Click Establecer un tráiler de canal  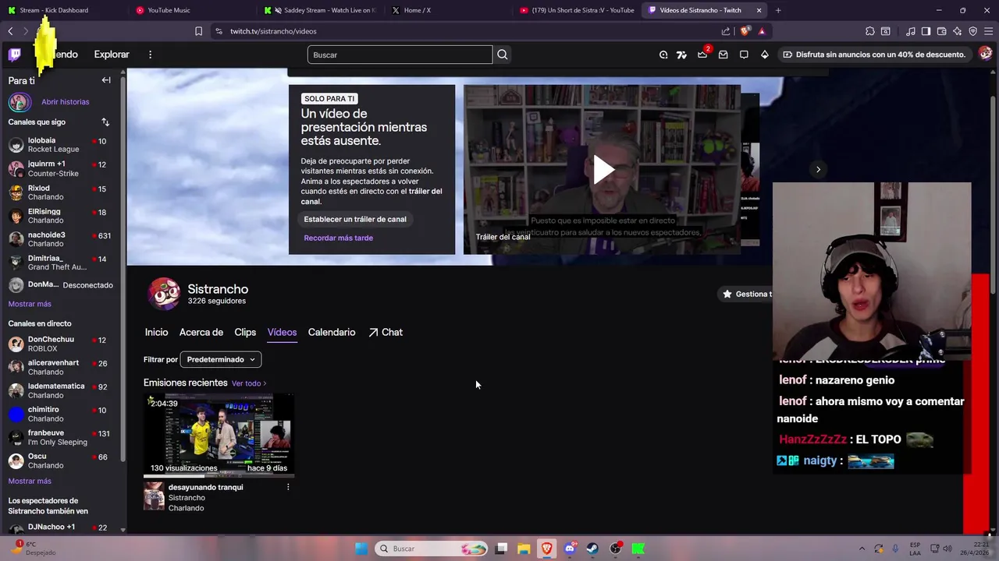(355, 219)
